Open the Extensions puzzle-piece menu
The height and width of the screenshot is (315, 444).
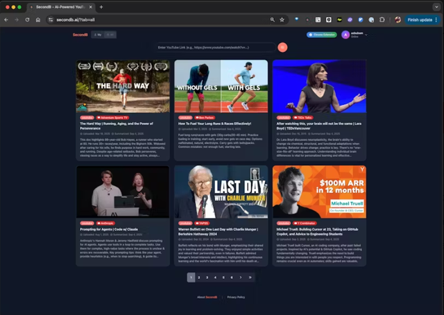point(382,20)
